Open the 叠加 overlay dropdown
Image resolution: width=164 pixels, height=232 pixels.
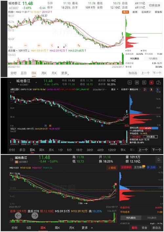click(115, 89)
